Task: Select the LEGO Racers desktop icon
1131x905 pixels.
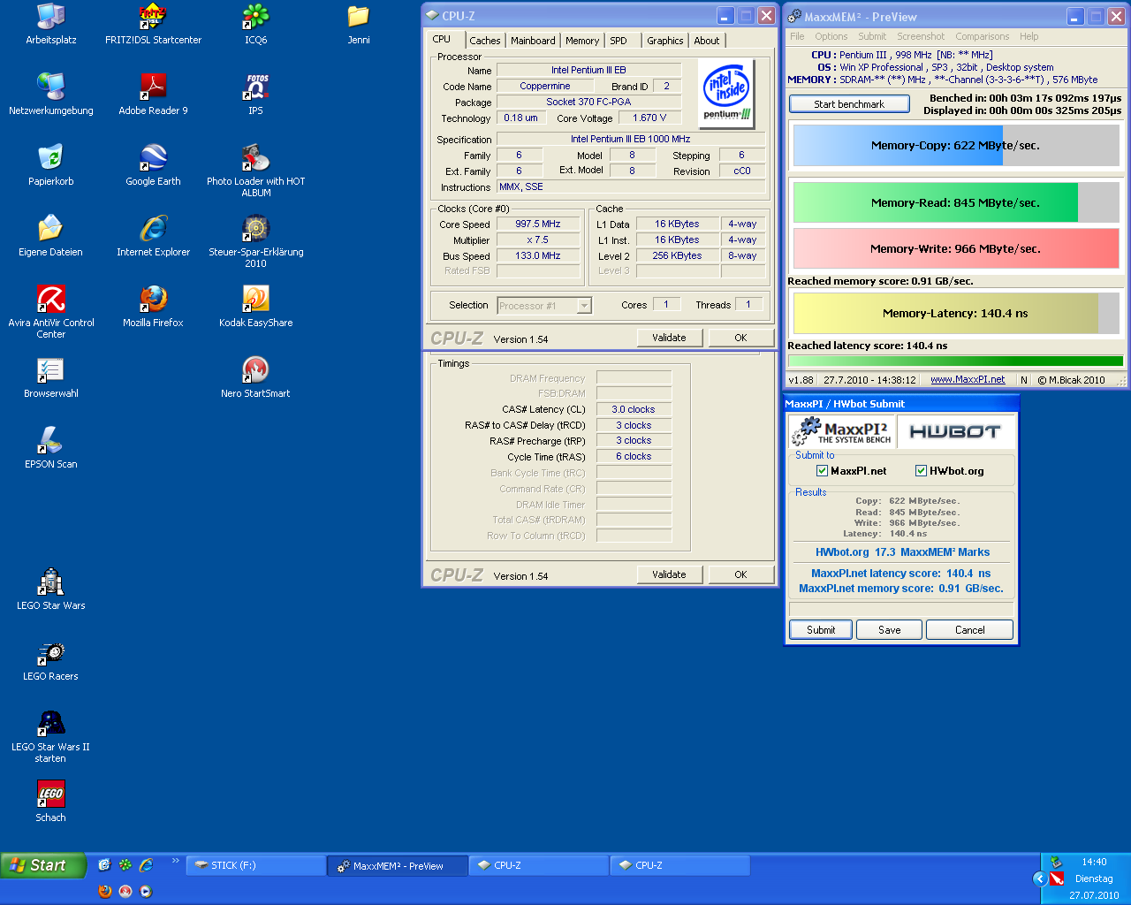Action: (50, 660)
